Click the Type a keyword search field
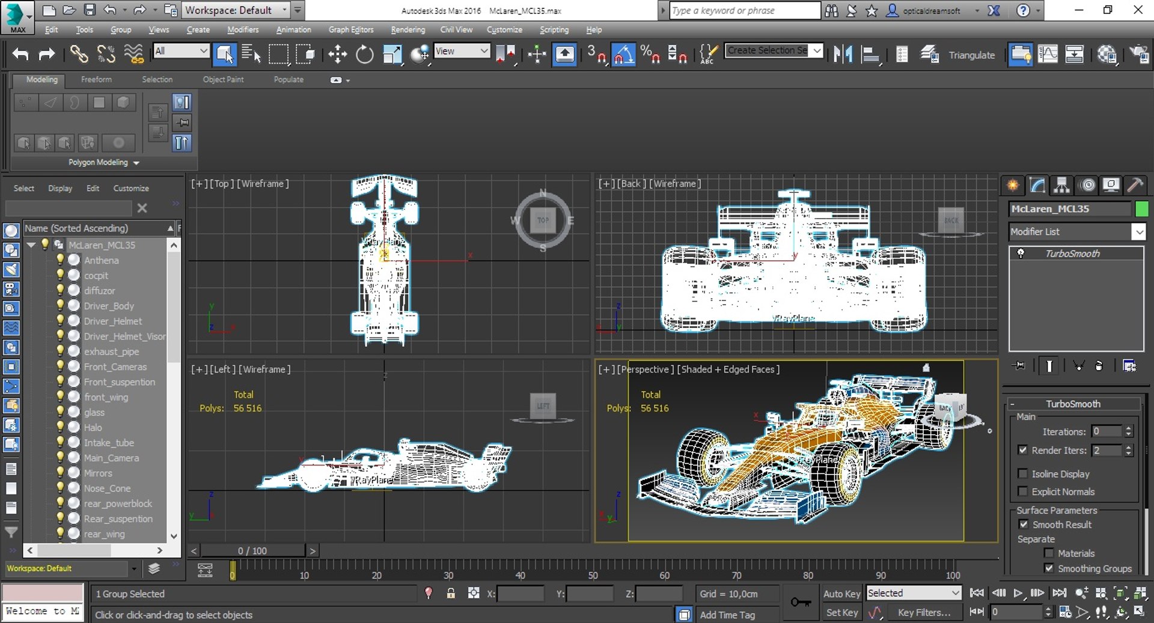This screenshot has width=1154, height=623. [745, 10]
